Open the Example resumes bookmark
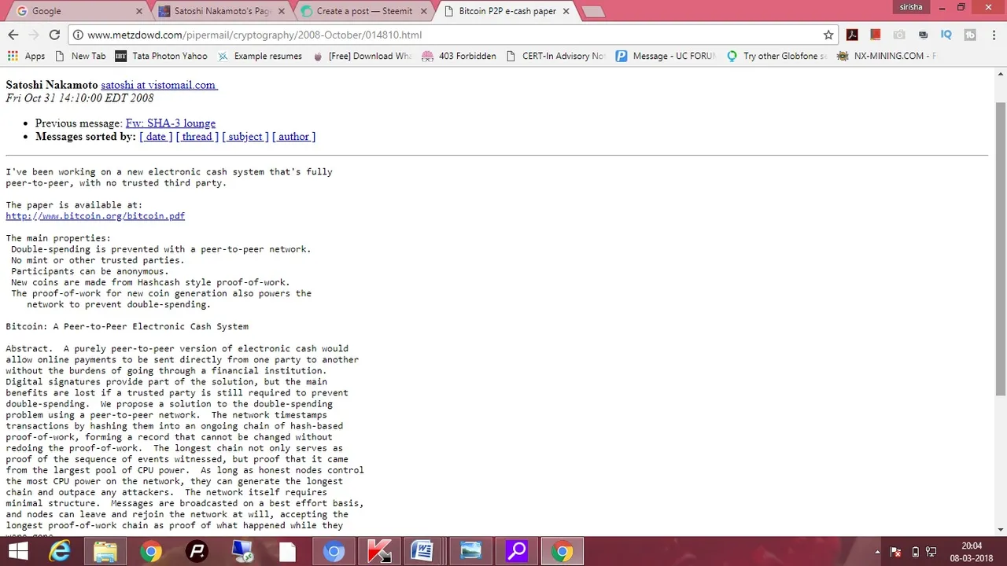 click(260, 56)
